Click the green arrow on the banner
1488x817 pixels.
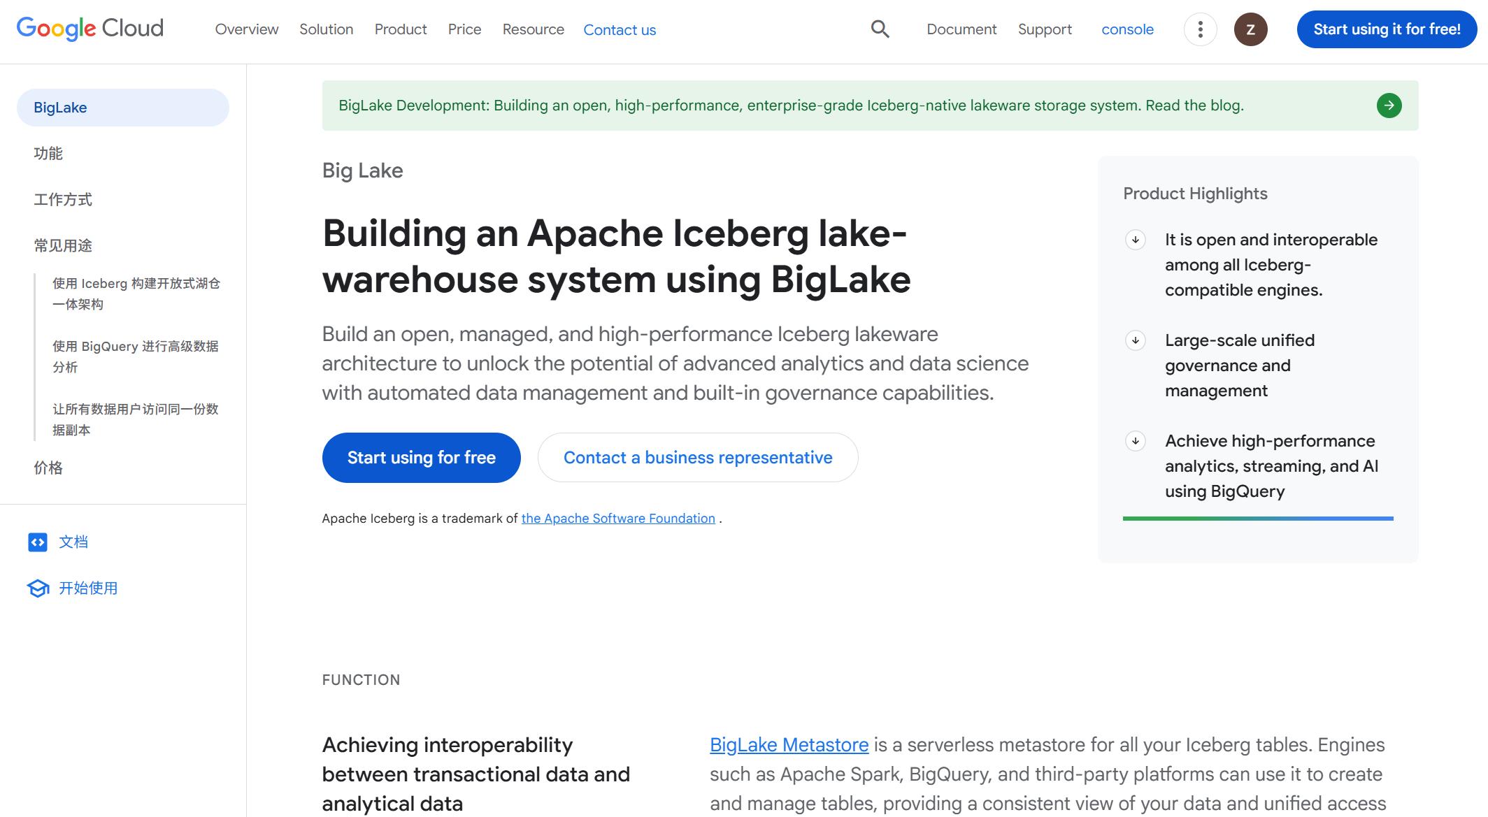[1389, 106]
